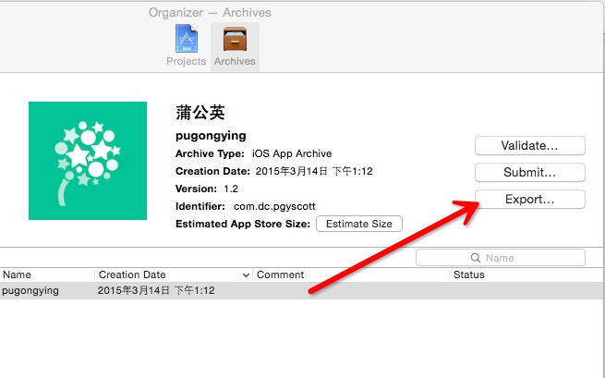Screen dimensions: 605x378
Task: Click the Export... button
Action: [530, 200]
